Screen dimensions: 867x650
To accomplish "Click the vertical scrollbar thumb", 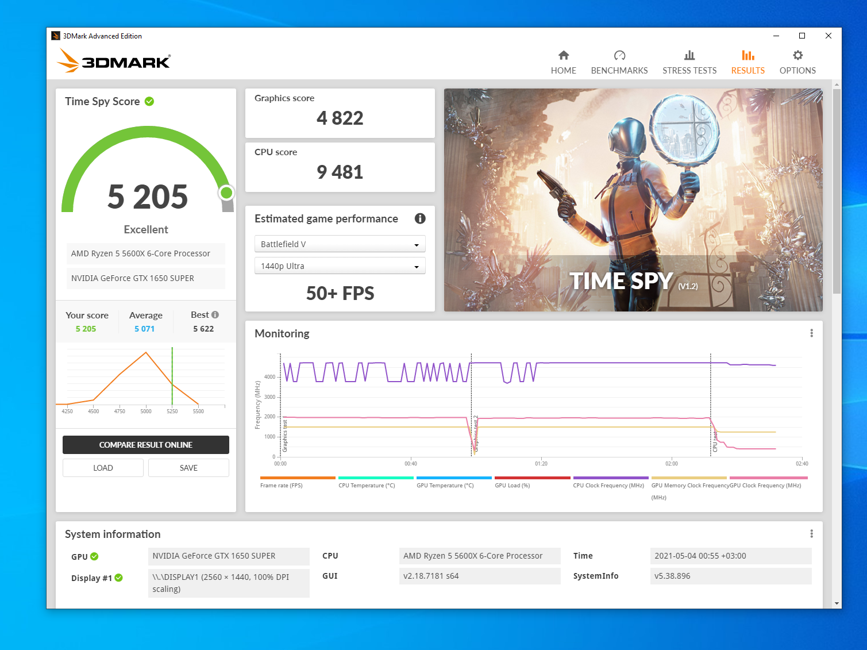I will pyautogui.click(x=837, y=191).
